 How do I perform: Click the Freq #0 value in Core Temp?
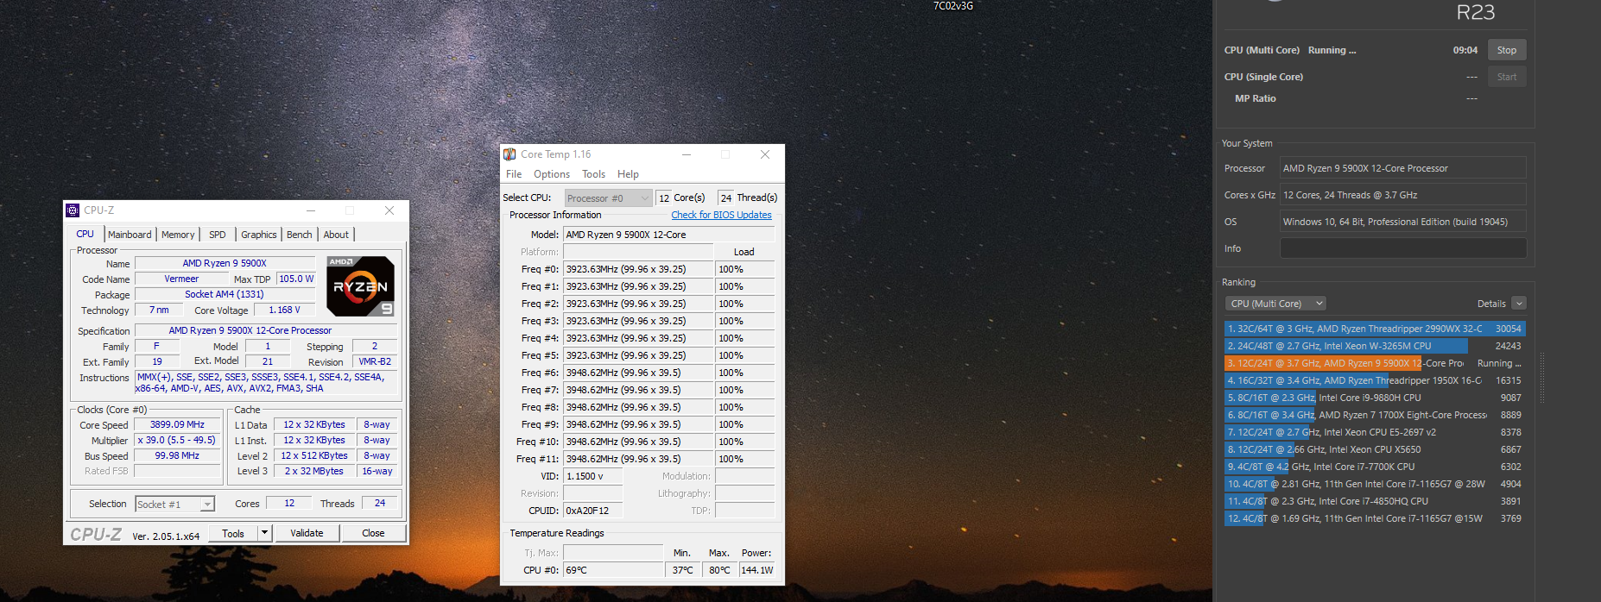click(x=638, y=269)
